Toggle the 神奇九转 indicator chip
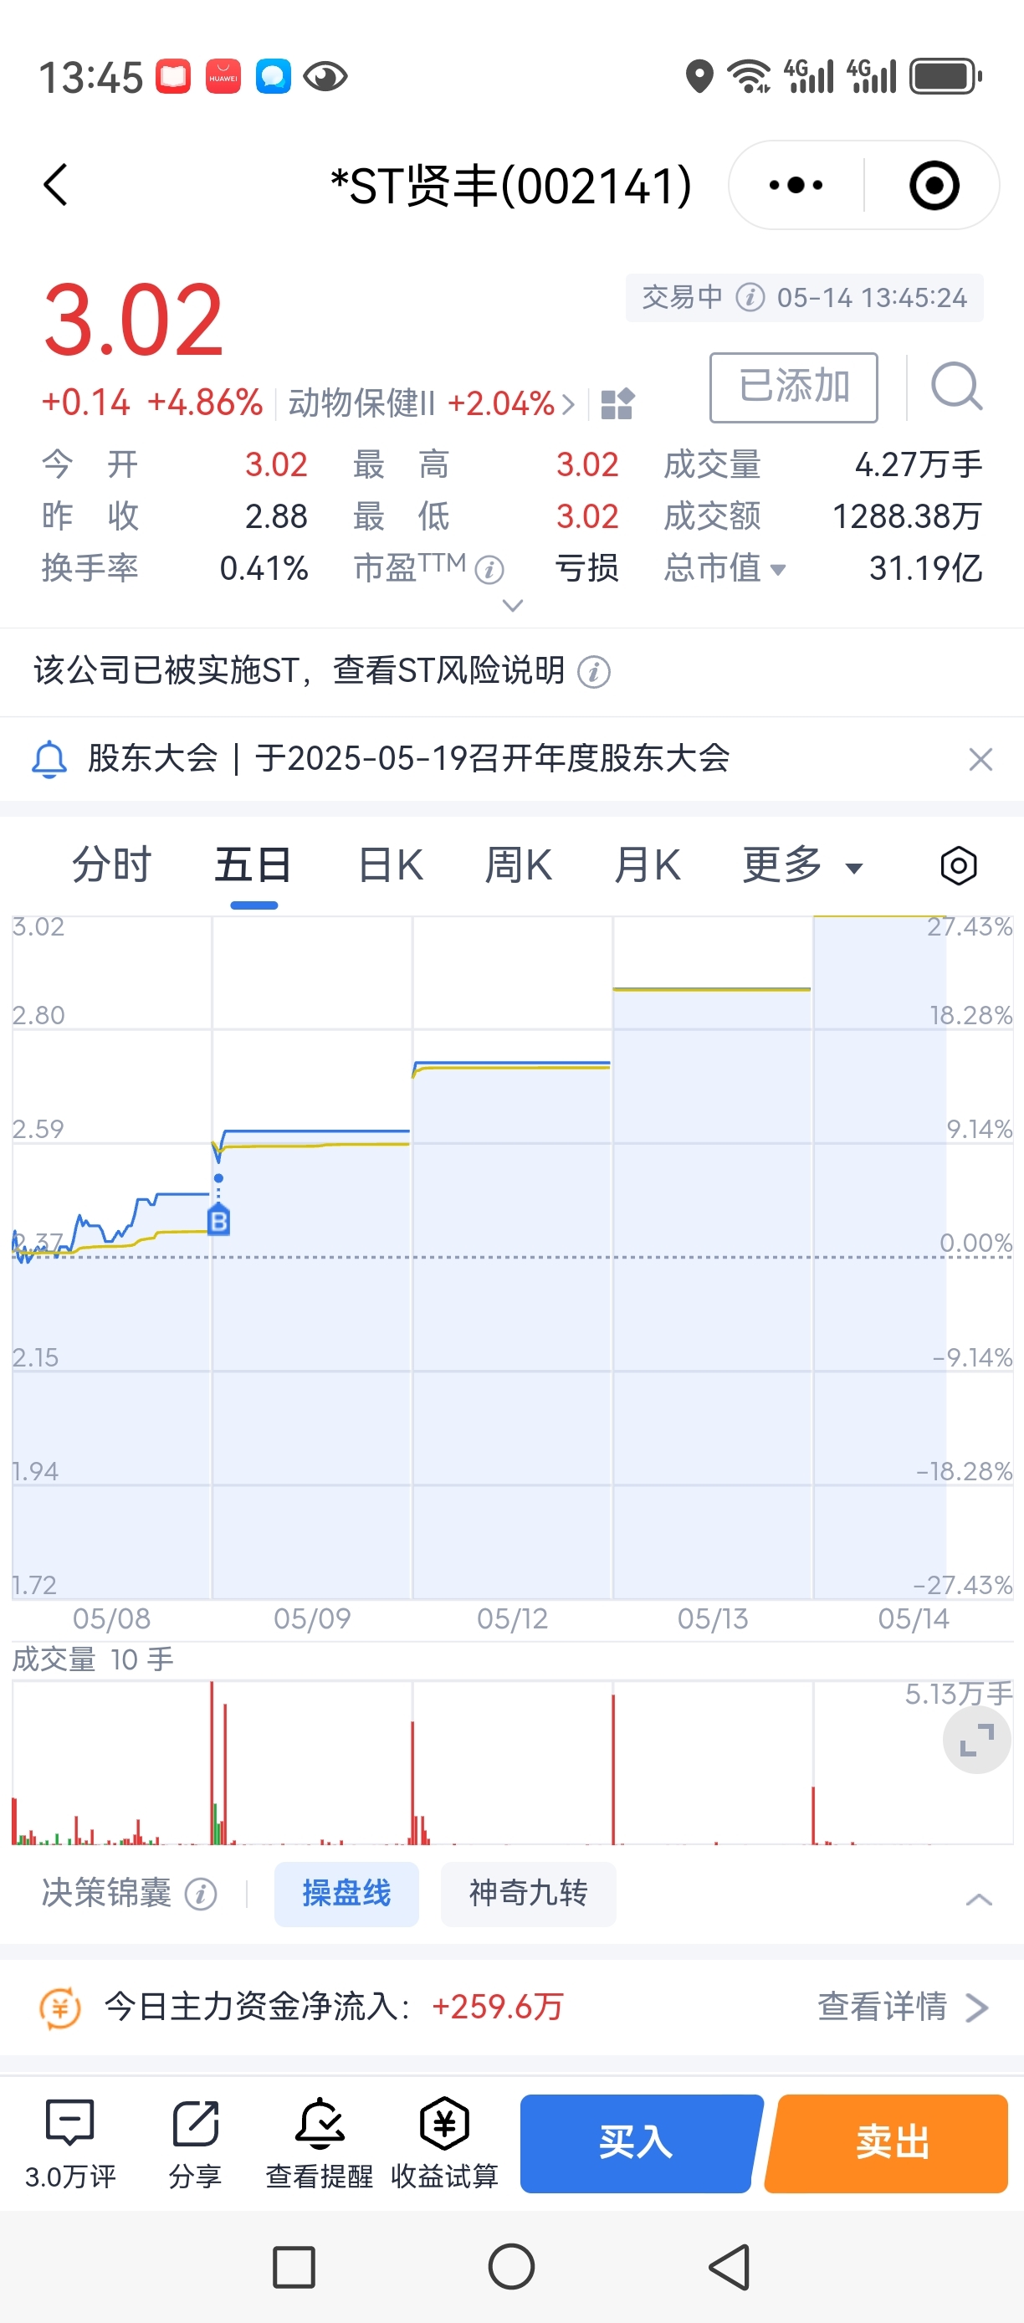 (528, 1894)
